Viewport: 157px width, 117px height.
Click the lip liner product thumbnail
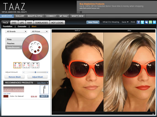(x=44, y=90)
